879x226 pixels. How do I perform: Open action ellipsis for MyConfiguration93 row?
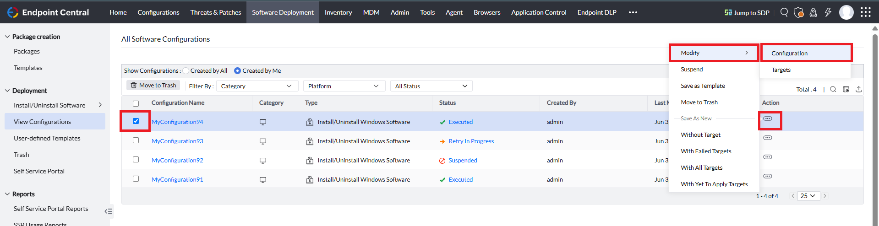click(x=768, y=138)
